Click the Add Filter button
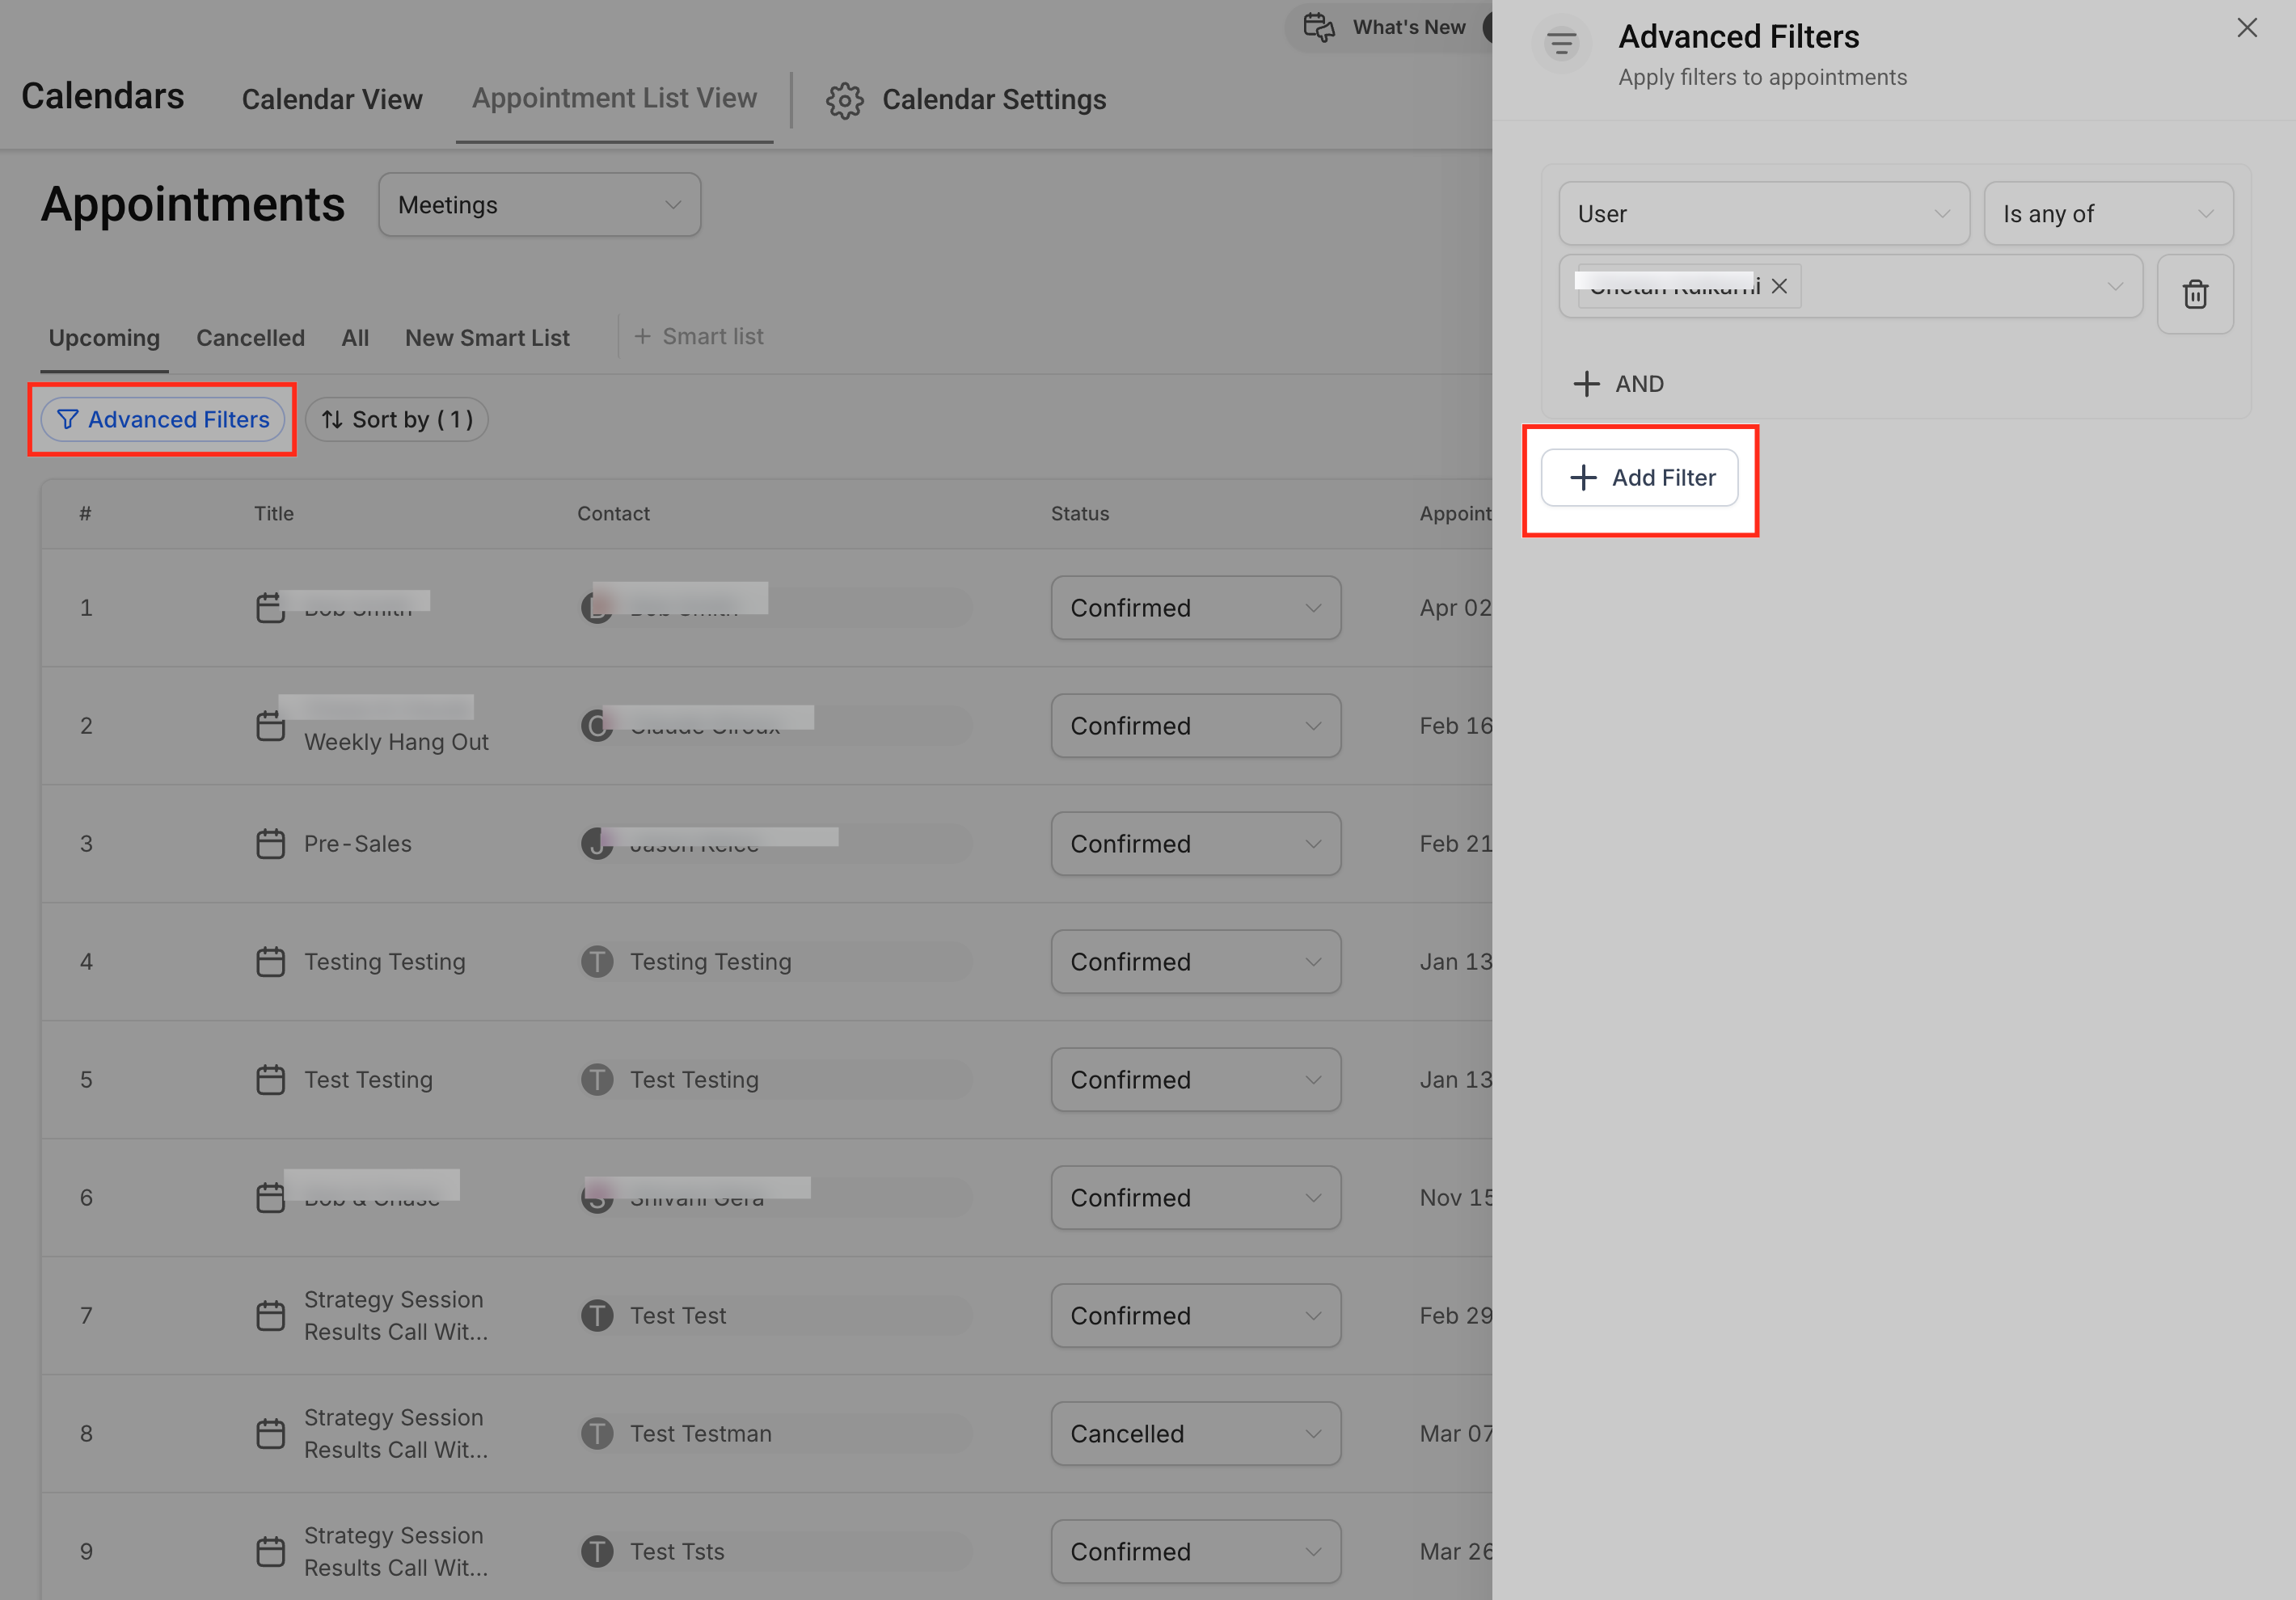 coord(1640,478)
